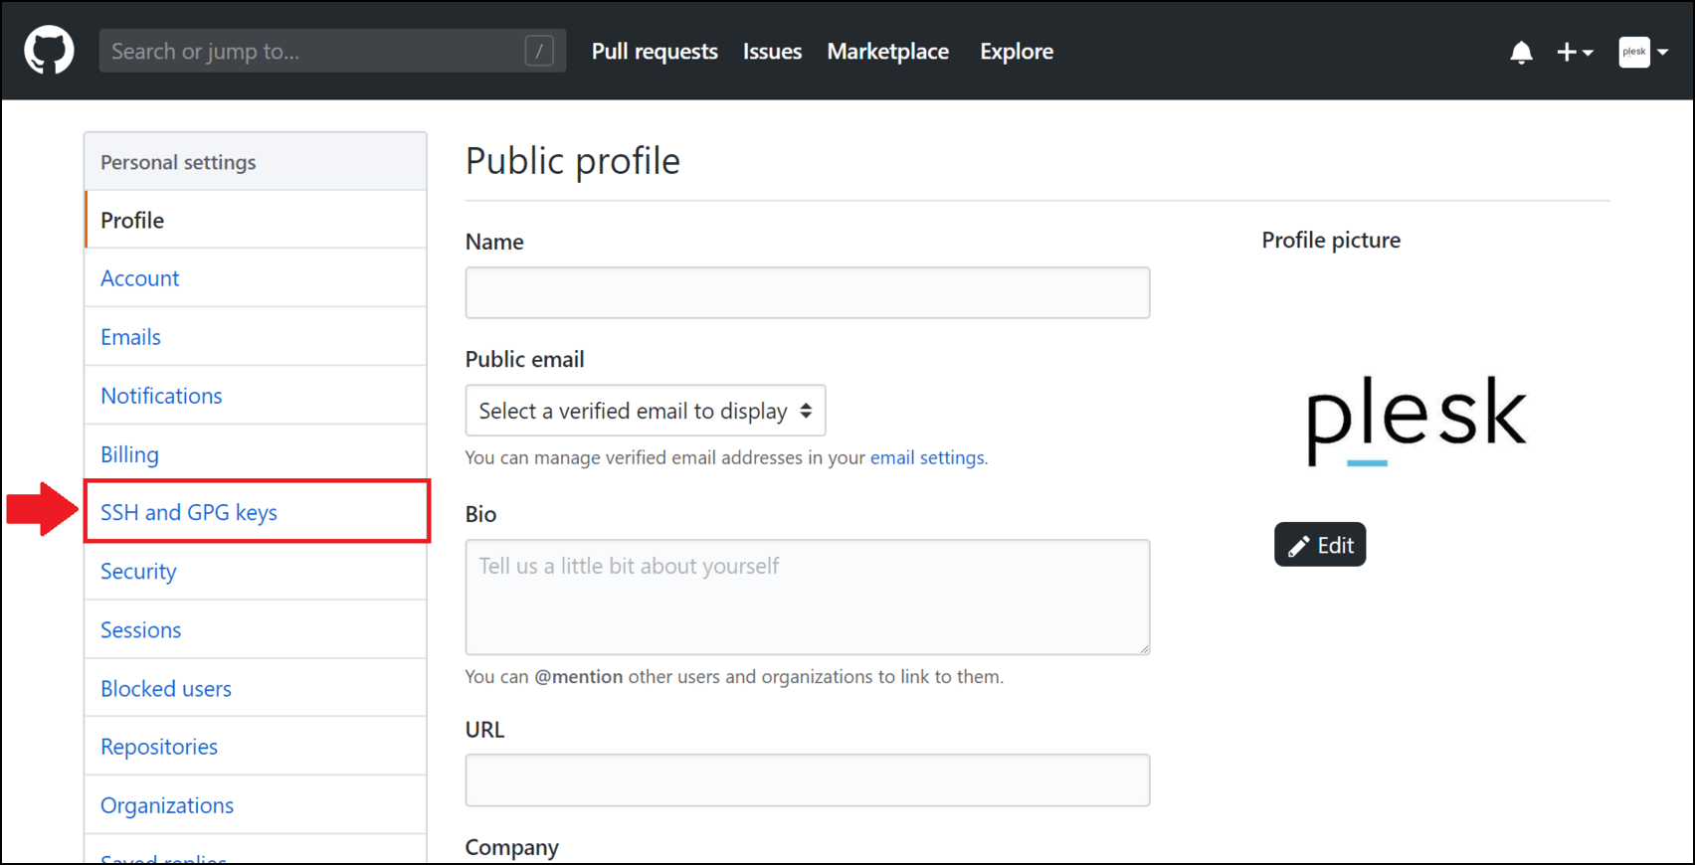Go to Pull requests
This screenshot has width=1695, height=865.
pyautogui.click(x=655, y=52)
